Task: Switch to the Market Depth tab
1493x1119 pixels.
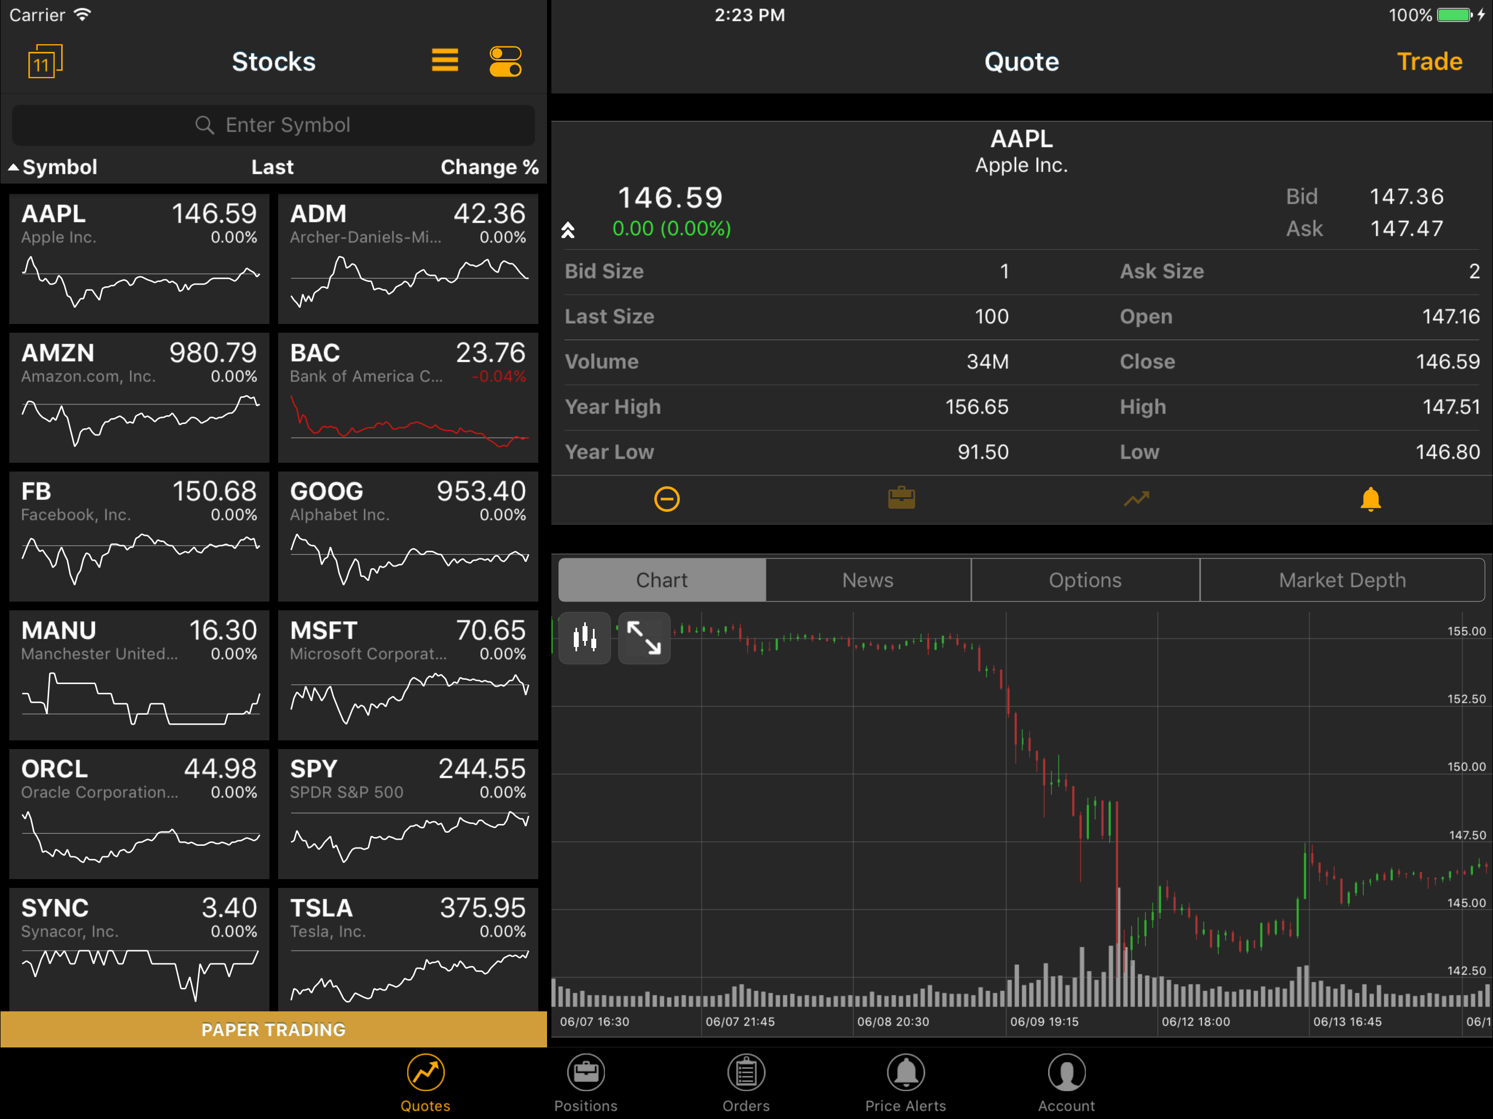Action: click(x=1343, y=580)
